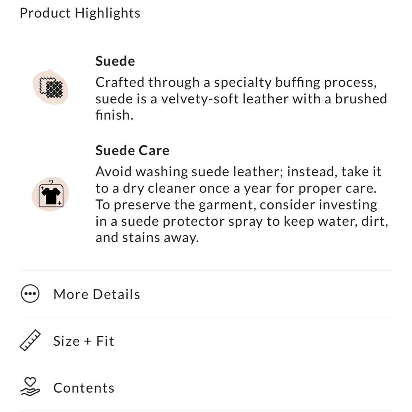Select the Product Highlights heading

point(80,13)
